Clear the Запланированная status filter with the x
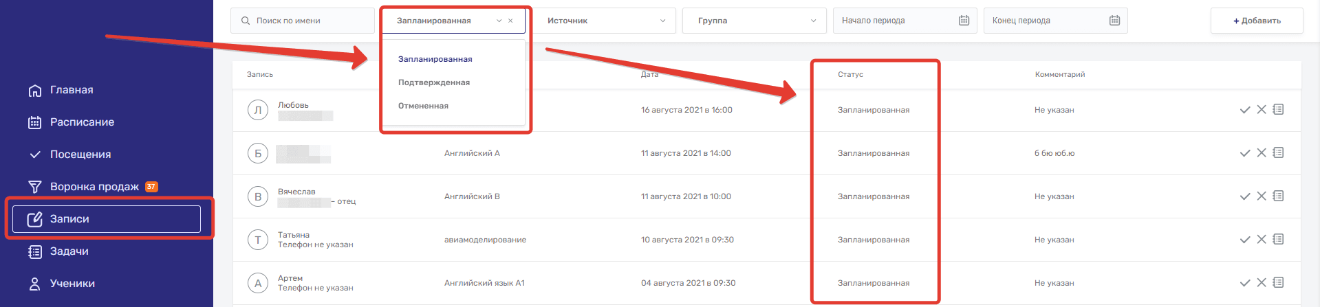Image resolution: width=1320 pixels, height=307 pixels. point(510,21)
